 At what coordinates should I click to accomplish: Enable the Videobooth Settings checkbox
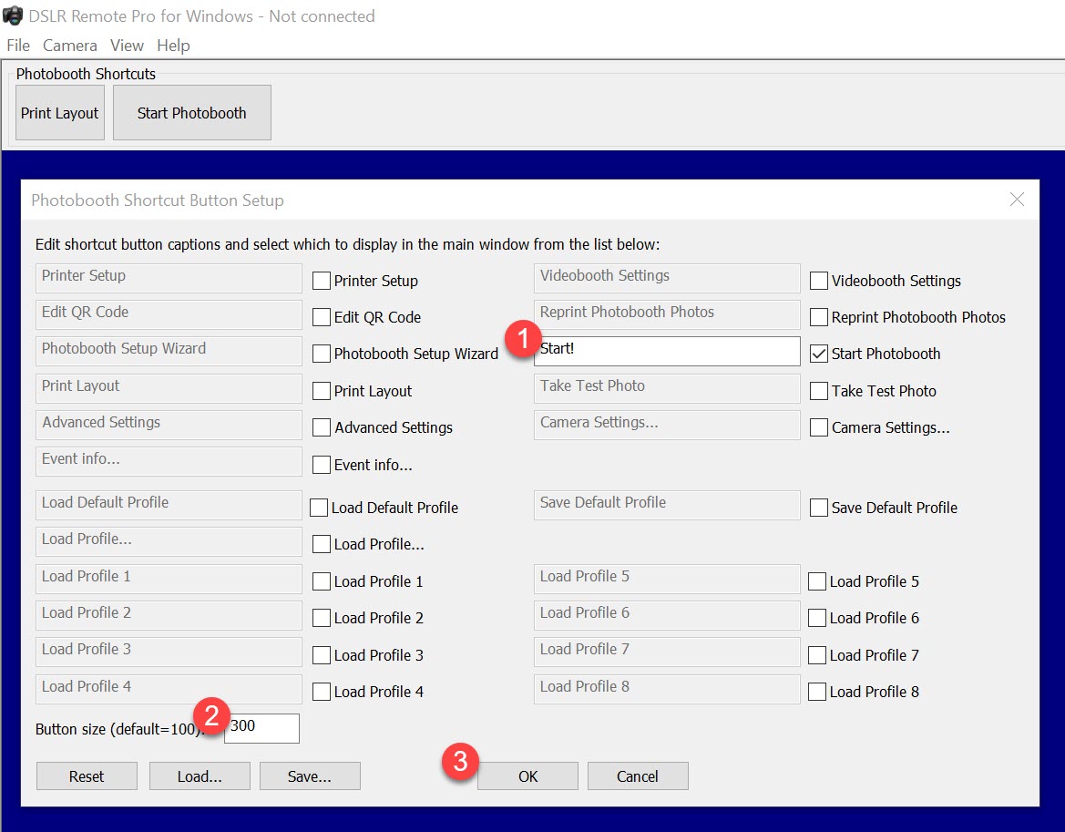(819, 281)
